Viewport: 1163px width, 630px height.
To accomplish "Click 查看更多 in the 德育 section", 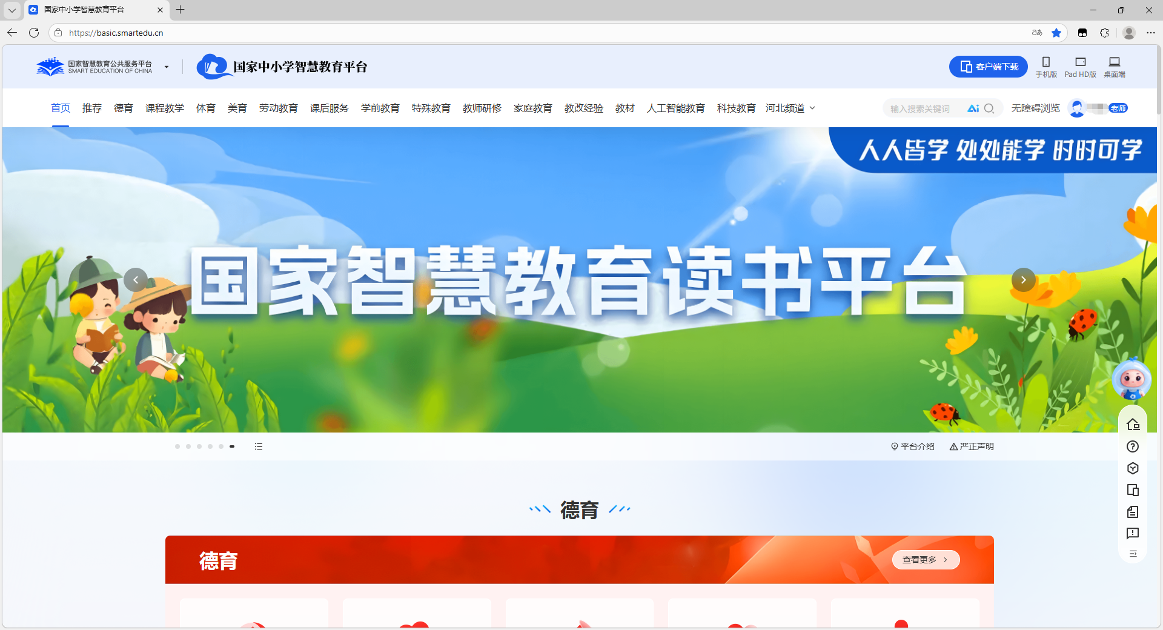I will [x=925, y=560].
